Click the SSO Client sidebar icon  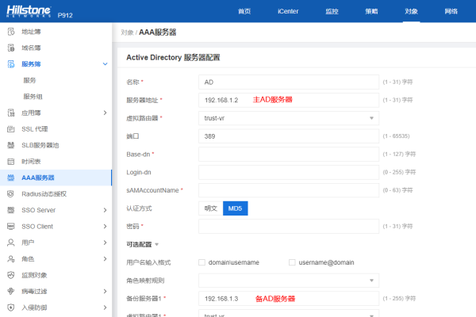coord(11,227)
